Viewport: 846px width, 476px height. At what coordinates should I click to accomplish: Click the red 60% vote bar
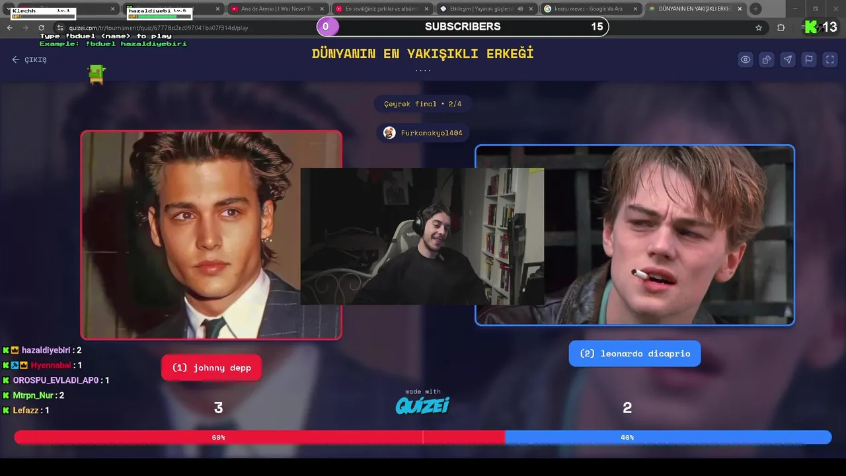(259, 437)
